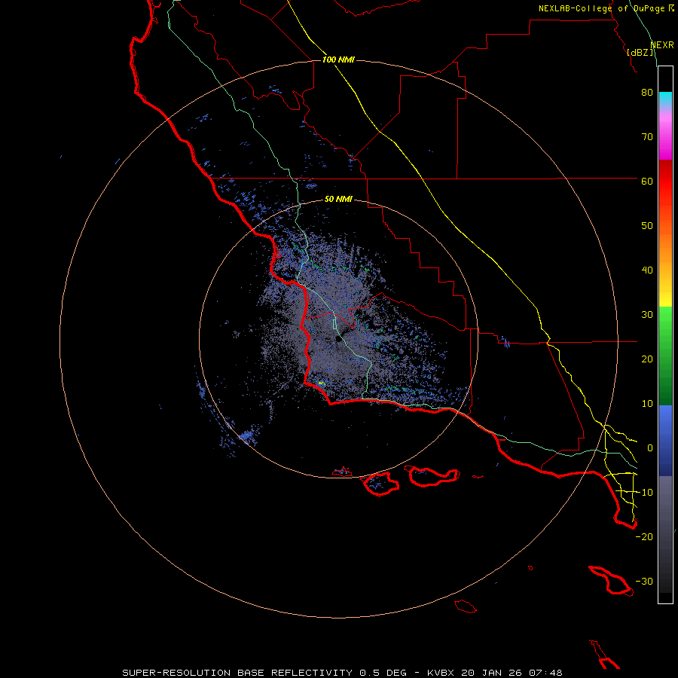
Task: Click the 0 value on the dBZ scale
Action: [650, 448]
